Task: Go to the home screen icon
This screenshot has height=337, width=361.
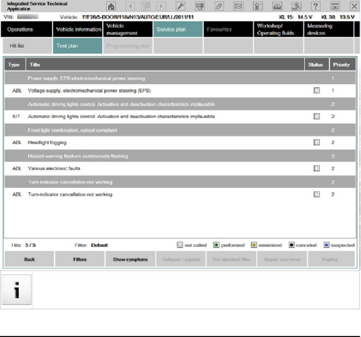Action: click(111, 6)
